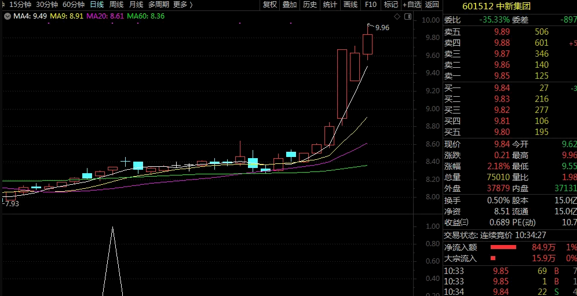The width and height of the screenshot is (577, 296).
Task: Click the MA20: 8.61 indicator label
Action: (x=105, y=16)
